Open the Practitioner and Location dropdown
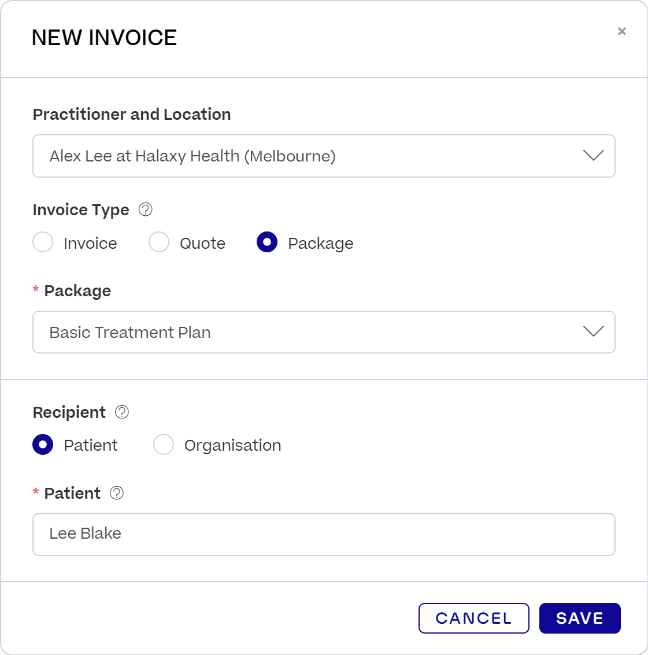The height and width of the screenshot is (655, 648). (324, 156)
